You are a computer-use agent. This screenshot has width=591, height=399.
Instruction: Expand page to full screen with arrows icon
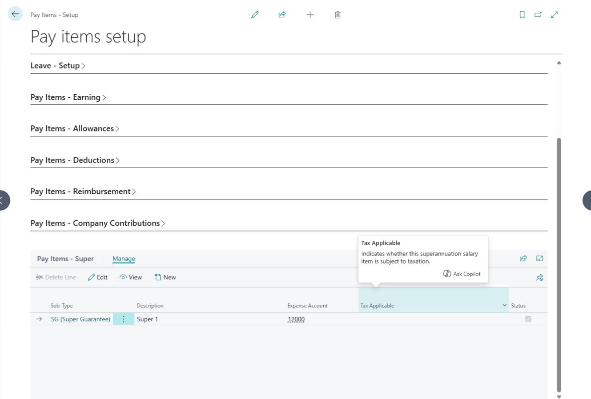tap(554, 15)
